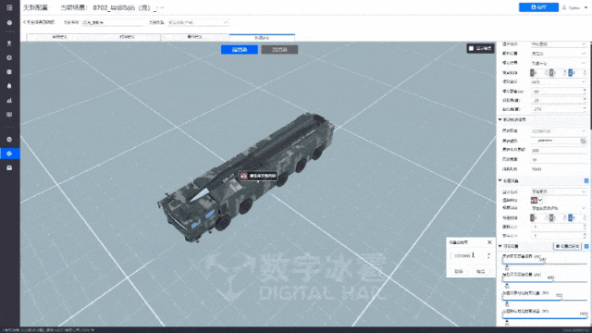Viewport: 592px width, 333px height.
Task: Open the bar chart icon in the sidebar
Action: [9, 101]
